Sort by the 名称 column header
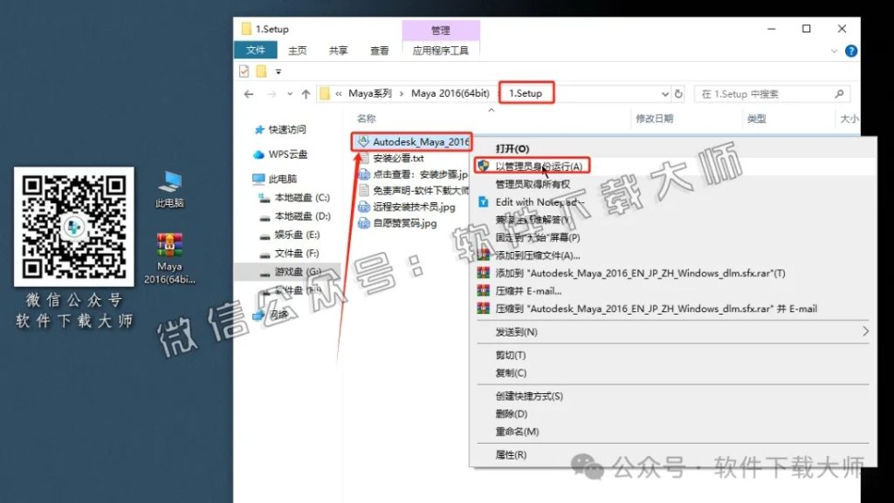 coord(366,119)
